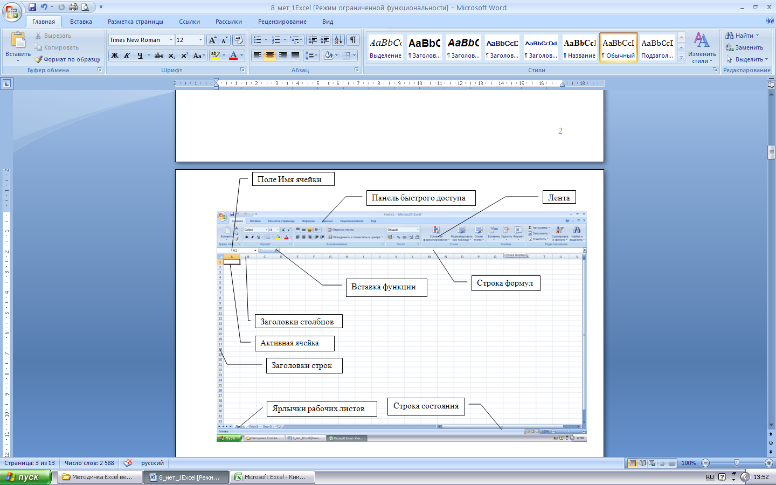Open Изменить стили gallery options

tap(702, 47)
